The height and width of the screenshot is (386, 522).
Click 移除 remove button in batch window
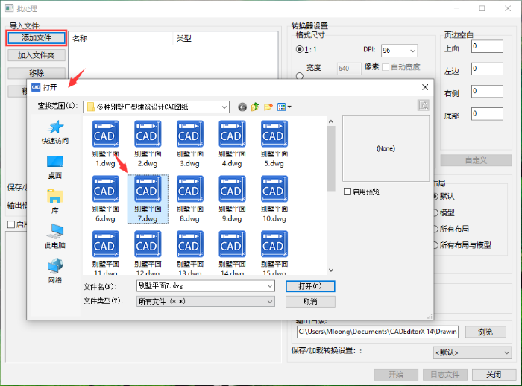click(x=37, y=73)
